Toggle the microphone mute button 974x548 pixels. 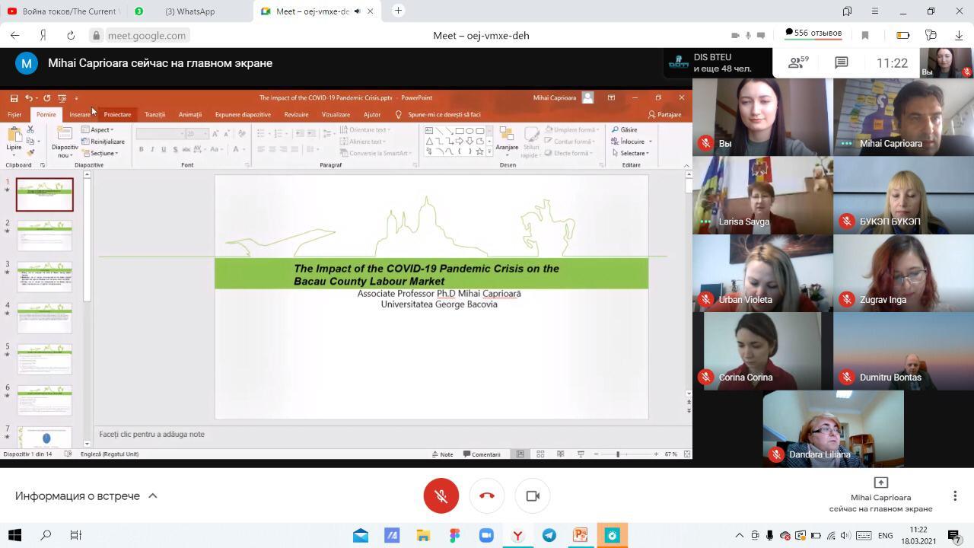pyautogui.click(x=441, y=495)
